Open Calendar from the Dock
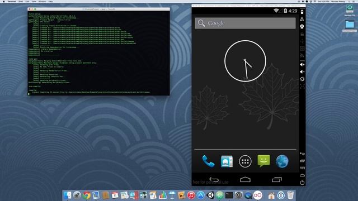The image size is (358, 201). [115, 195]
